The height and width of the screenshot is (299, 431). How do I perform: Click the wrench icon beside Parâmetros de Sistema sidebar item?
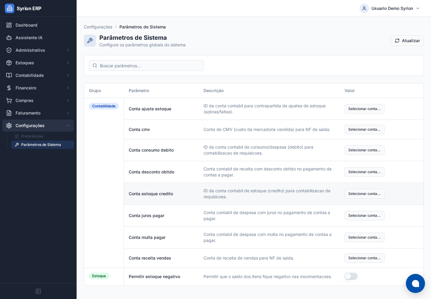coord(17,145)
